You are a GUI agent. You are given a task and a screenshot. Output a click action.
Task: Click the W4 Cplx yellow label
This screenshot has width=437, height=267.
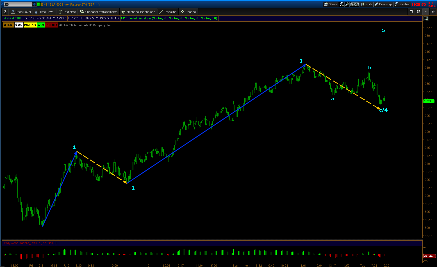30,25
